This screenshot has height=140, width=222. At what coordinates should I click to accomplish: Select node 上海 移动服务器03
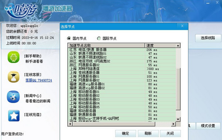pyautogui.click(x=122, y=100)
